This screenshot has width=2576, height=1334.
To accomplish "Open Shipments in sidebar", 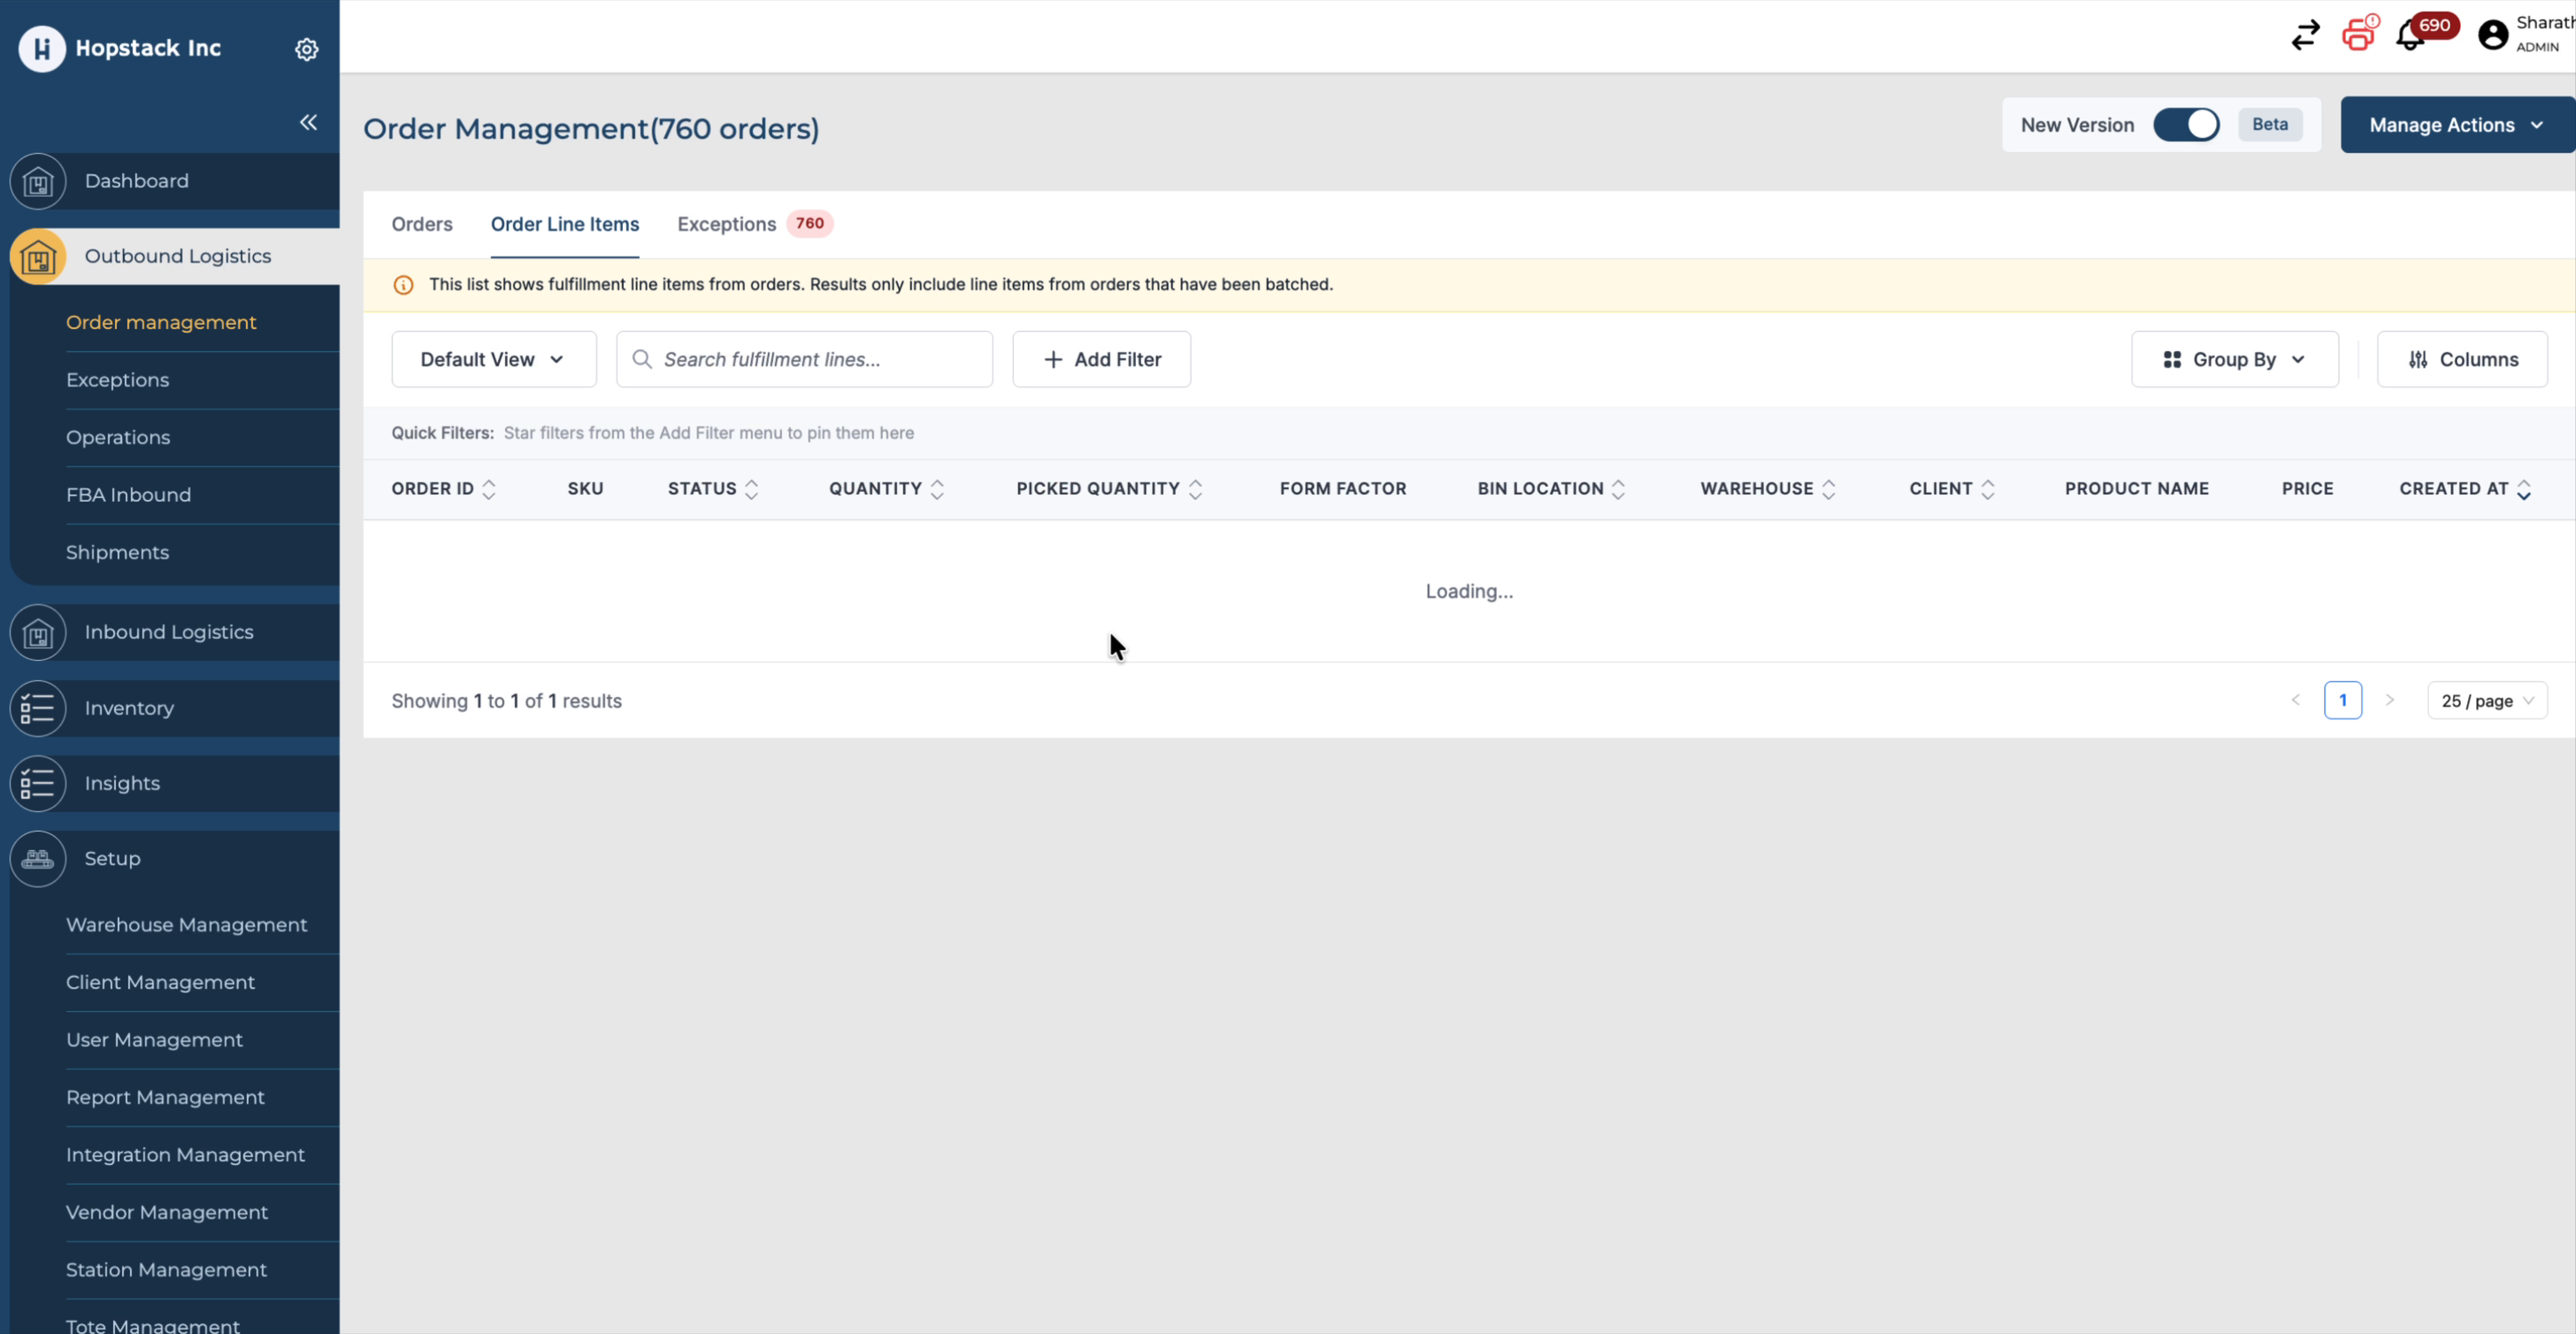I will 117,552.
